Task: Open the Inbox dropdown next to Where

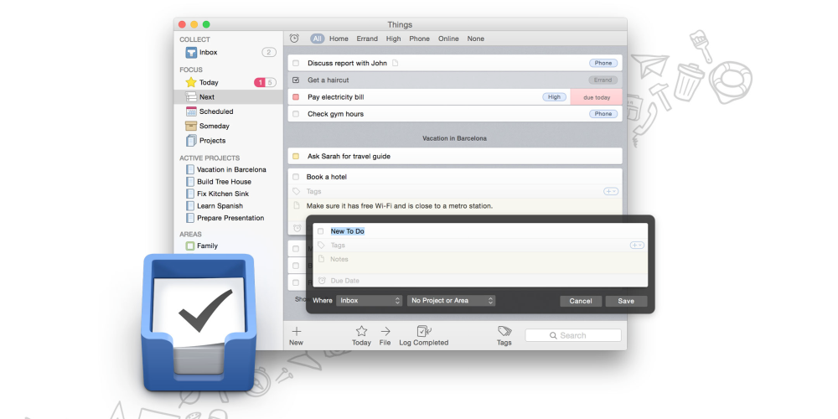Action: [369, 301]
